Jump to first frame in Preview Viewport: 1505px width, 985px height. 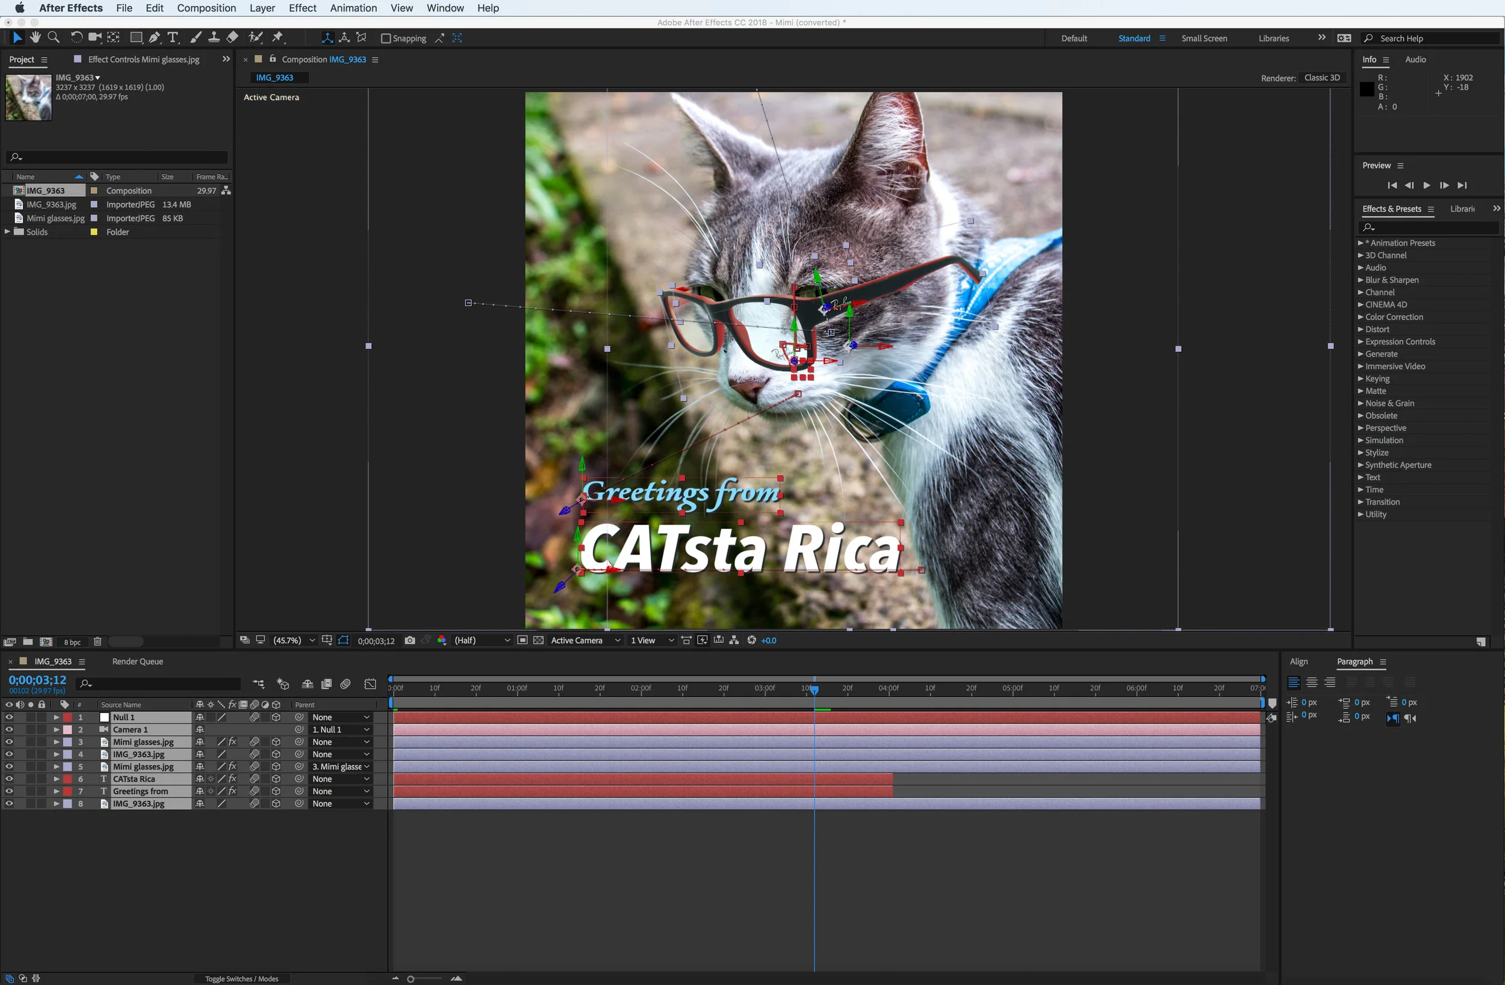pos(1392,185)
